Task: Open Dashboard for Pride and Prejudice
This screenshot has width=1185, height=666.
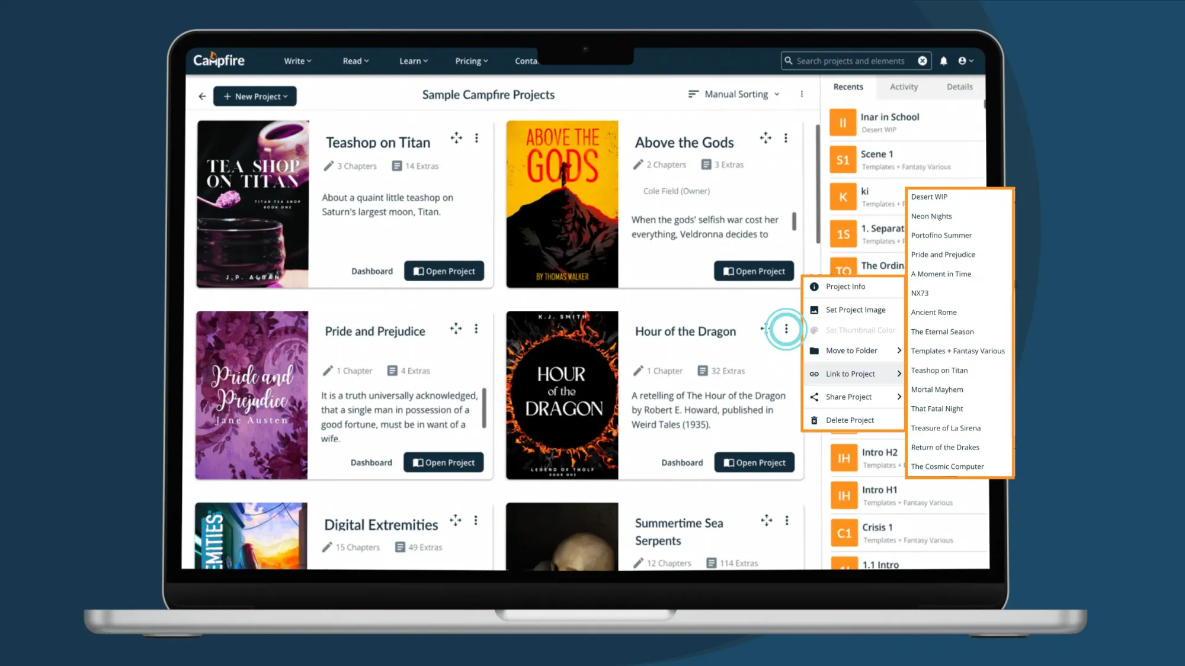Action: (371, 462)
